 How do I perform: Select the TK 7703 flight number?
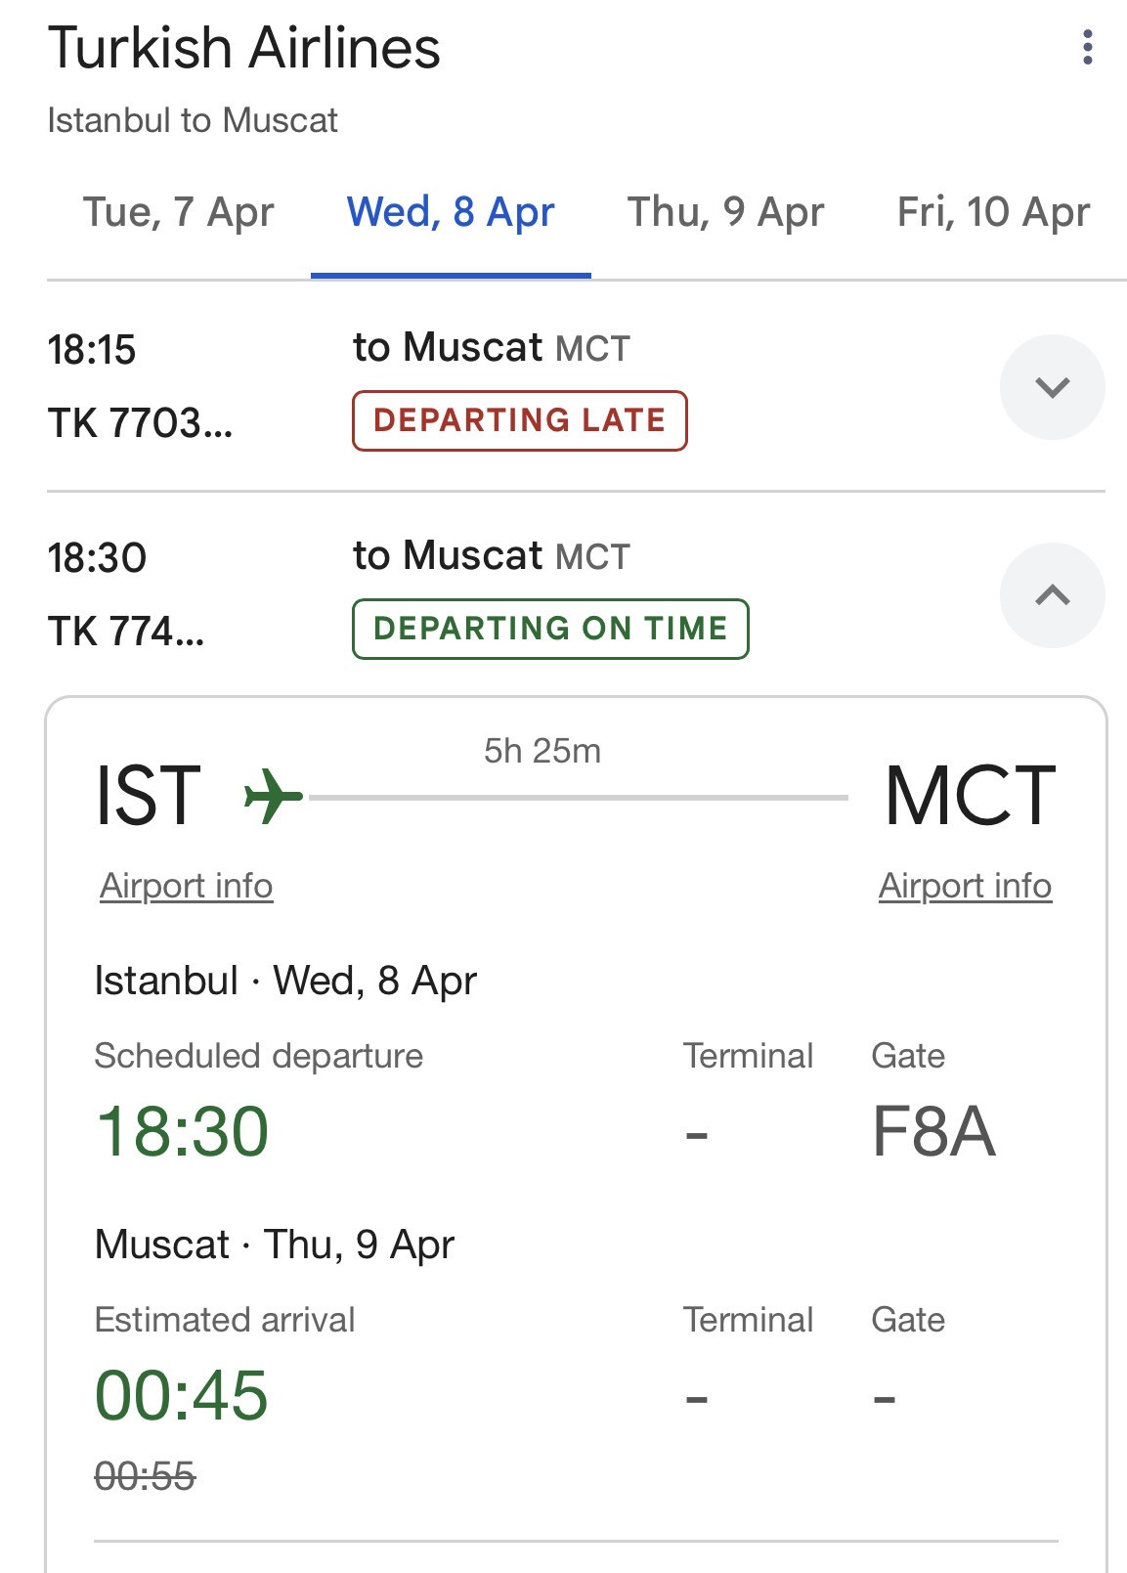140,423
